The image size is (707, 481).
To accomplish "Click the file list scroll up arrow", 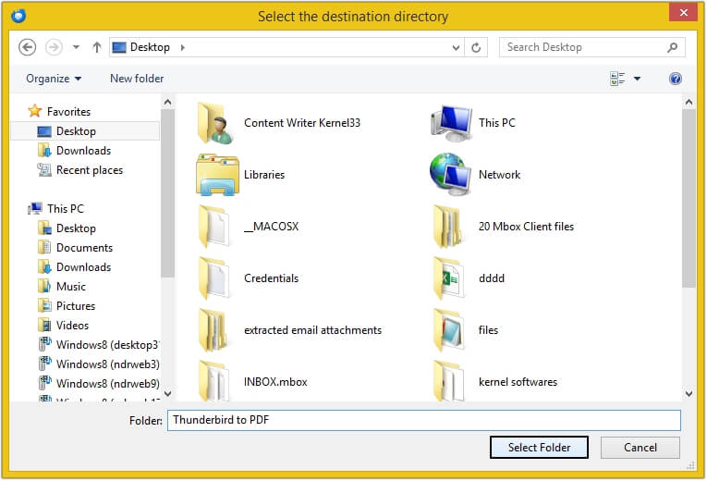I will click(689, 103).
